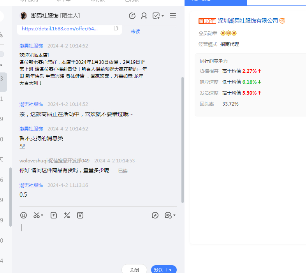This screenshot has width=306, height=273.
Task: Click the chat message scrollbar
Action: [182, 140]
